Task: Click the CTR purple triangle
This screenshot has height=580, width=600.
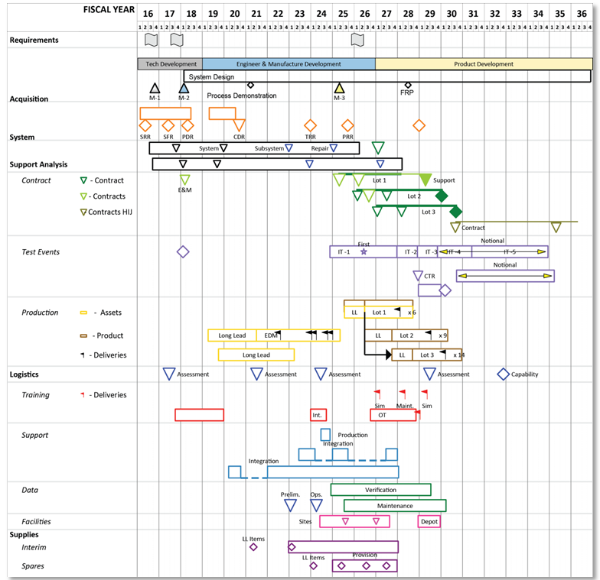Action: click(x=418, y=275)
